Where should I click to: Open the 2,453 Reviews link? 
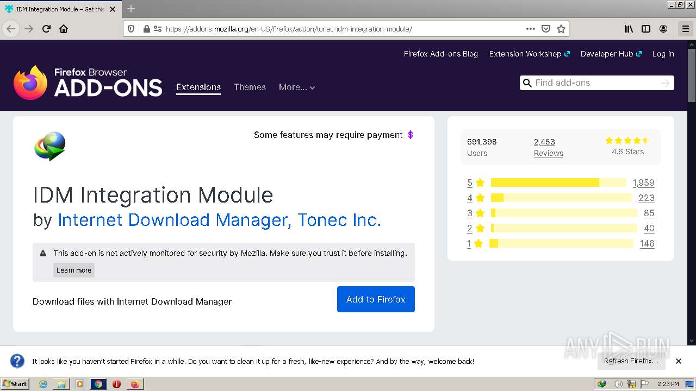coord(548,147)
